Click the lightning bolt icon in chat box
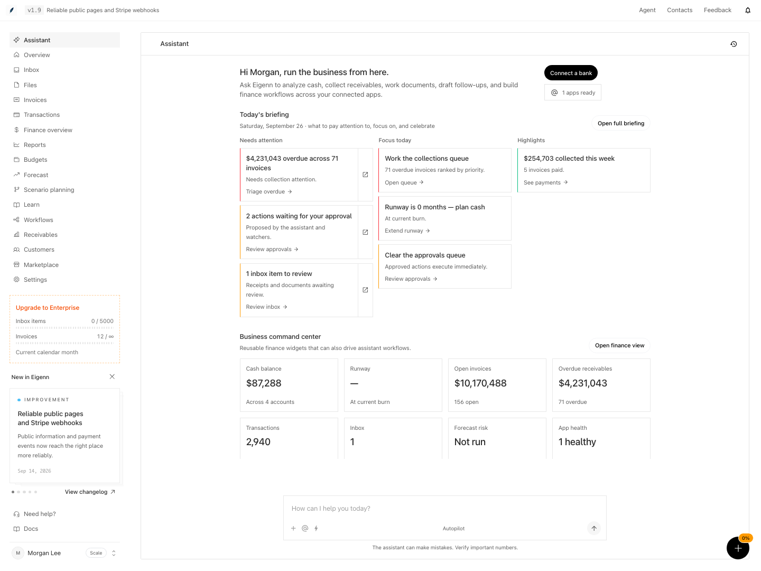Viewport: 761px width, 571px height. (x=316, y=528)
